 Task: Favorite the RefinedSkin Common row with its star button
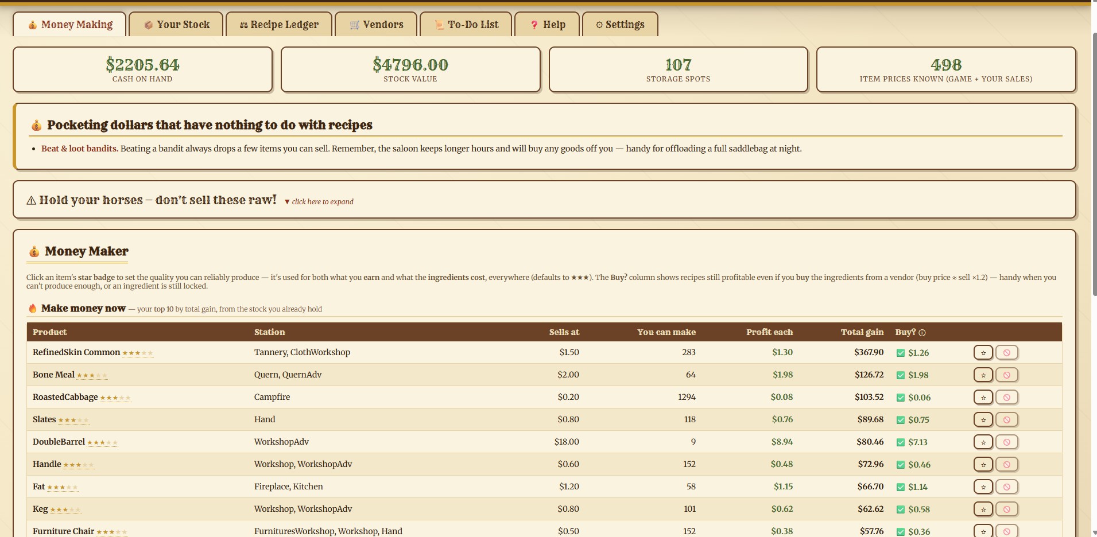tap(983, 352)
